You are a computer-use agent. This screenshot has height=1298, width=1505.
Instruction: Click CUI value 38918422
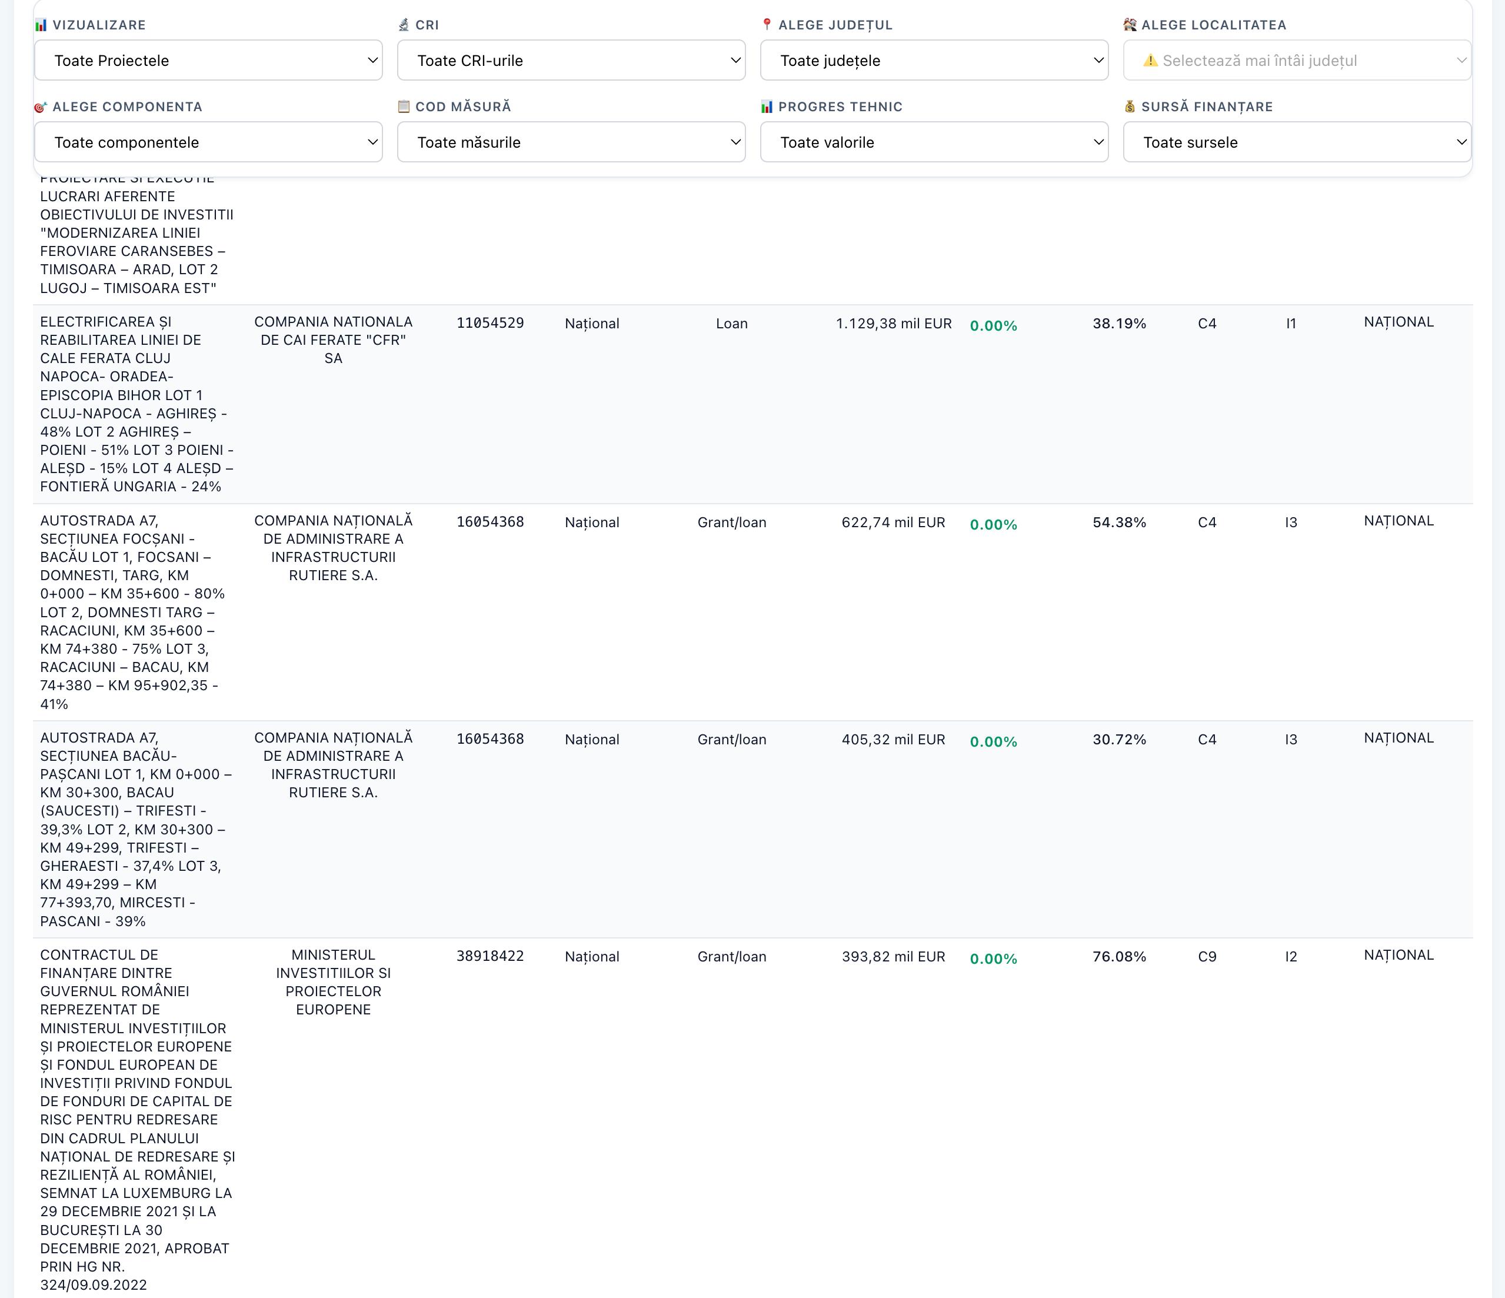click(x=490, y=957)
